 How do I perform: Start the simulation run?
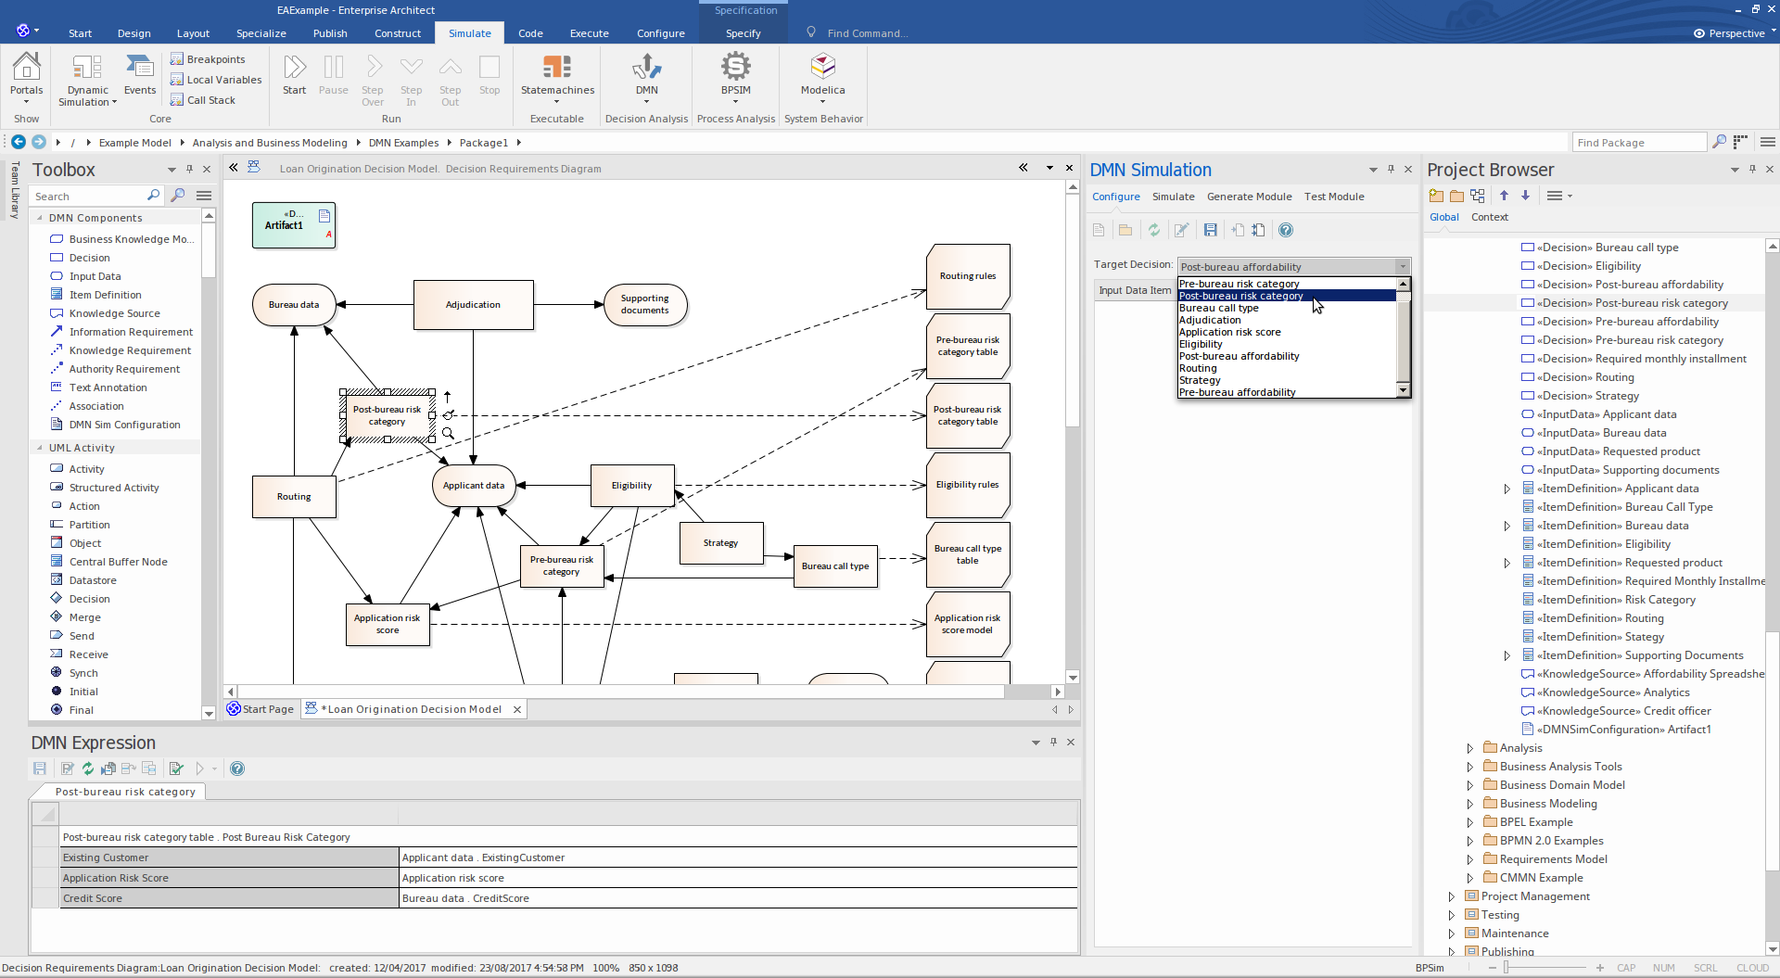click(294, 74)
